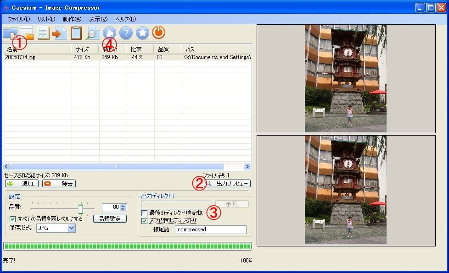Screen dimensions: 449x273
Task: Click the clipboard toolbar icon
Action: tap(76, 33)
